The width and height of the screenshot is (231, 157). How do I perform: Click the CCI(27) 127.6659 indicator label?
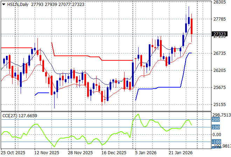point(20,116)
